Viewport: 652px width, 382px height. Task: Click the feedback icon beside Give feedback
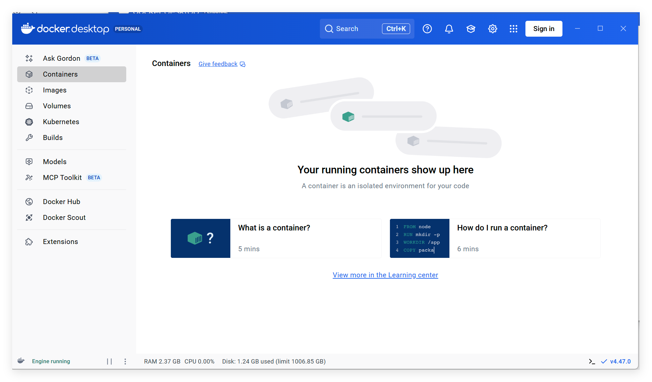tap(243, 64)
